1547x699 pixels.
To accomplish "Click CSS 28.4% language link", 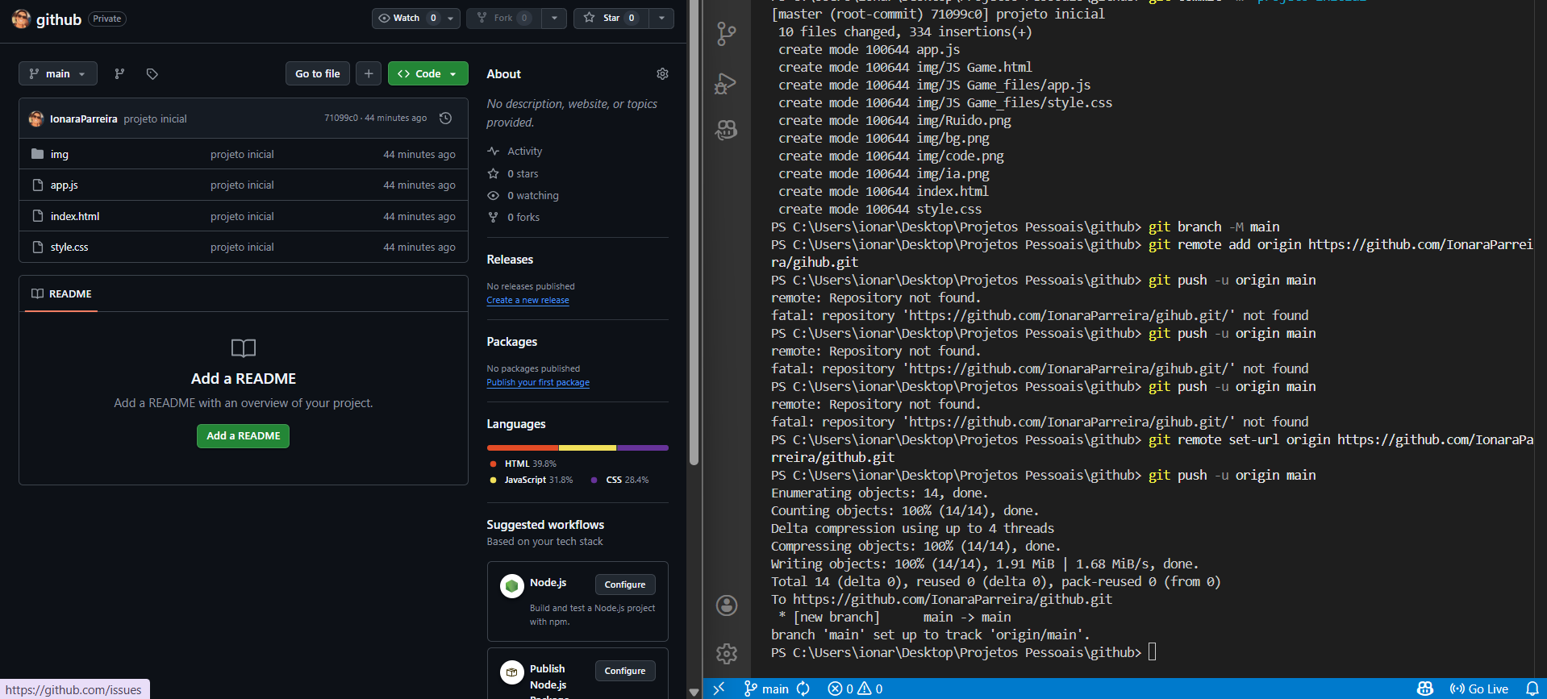I will [x=619, y=480].
